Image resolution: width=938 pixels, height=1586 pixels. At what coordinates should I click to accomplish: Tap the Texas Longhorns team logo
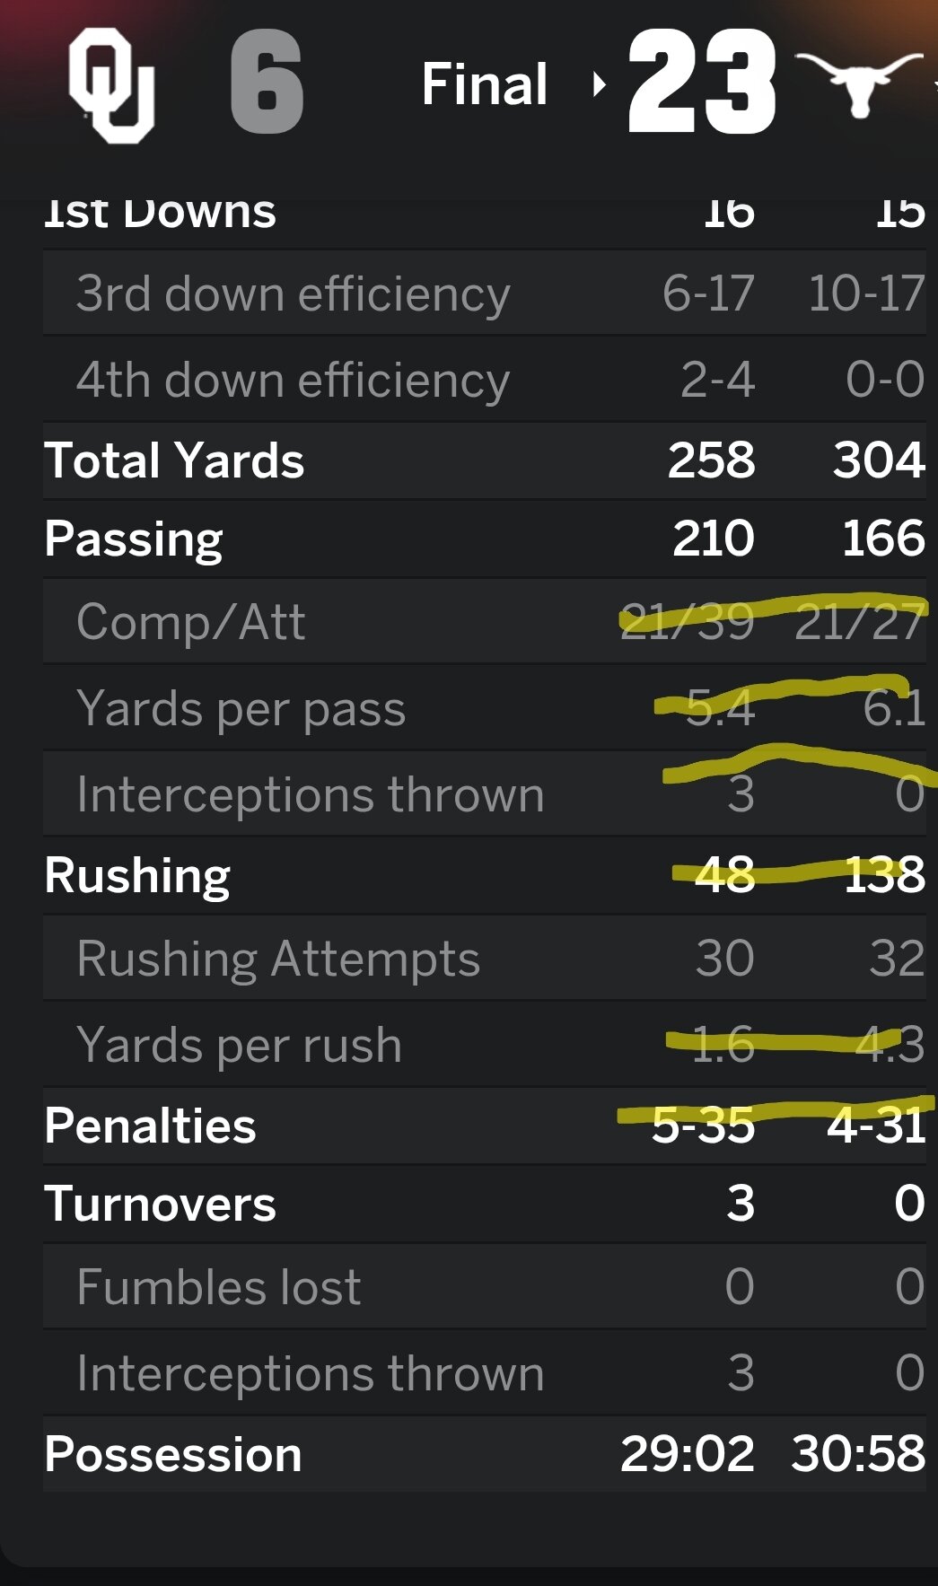(x=860, y=83)
